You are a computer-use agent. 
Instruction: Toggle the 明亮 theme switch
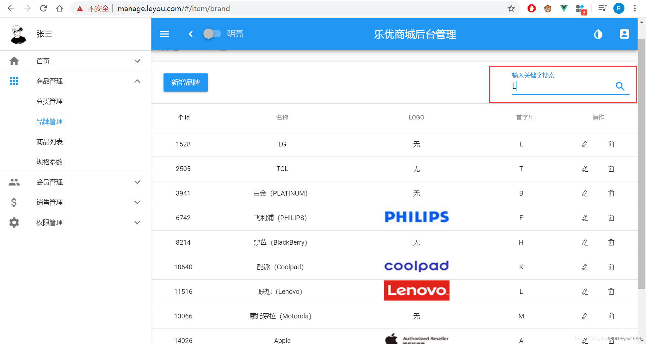212,34
